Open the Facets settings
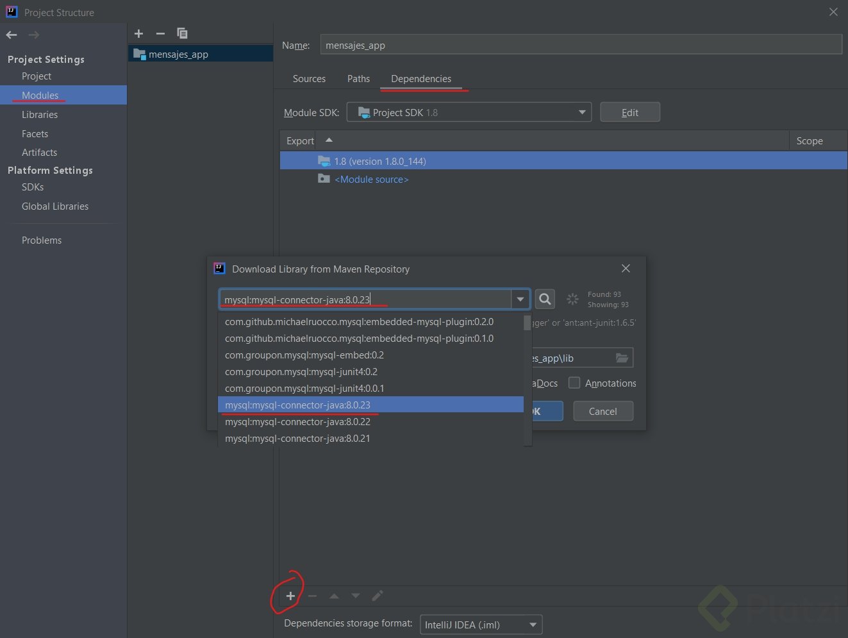This screenshot has height=638, width=848. [35, 134]
